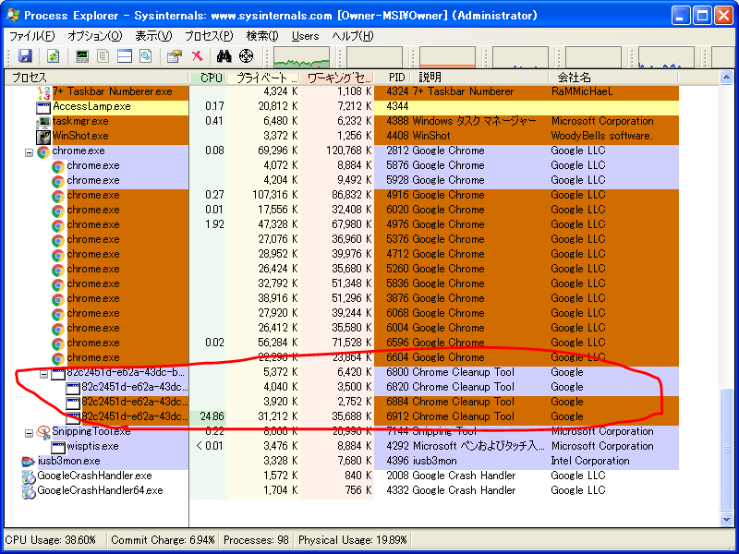Click the SnippingTool.exe scissors icon
The image size is (739, 554).
[x=43, y=432]
